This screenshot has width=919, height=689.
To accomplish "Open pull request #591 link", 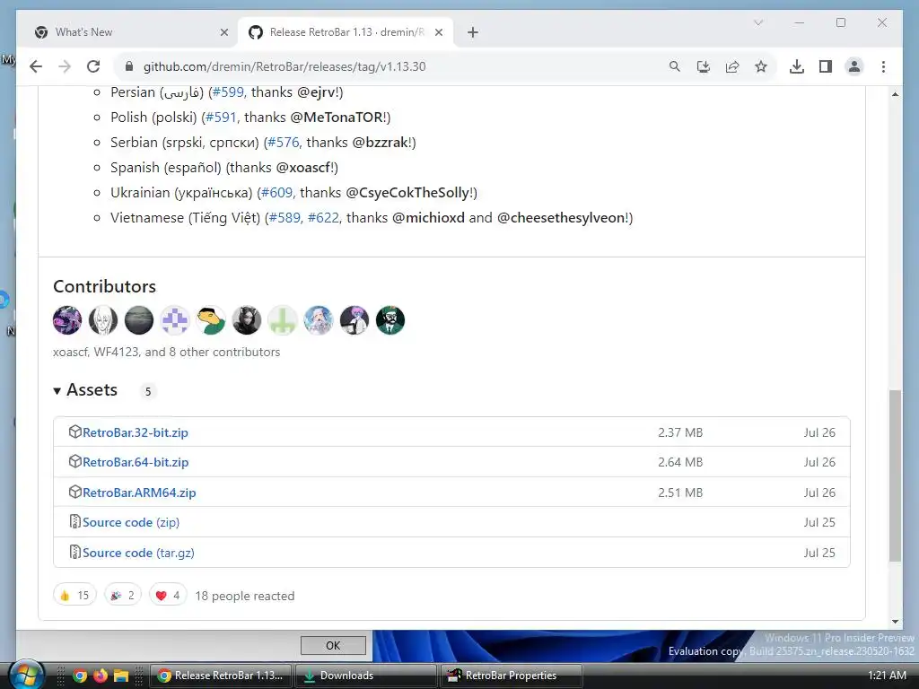I will click(x=221, y=118).
